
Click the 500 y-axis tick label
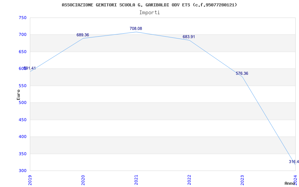(x=22, y=103)
